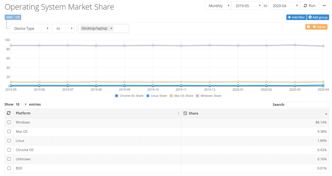Screen dimensions: 332x176
Task: Select the AND logic toggle
Action: click(x=9, y=17)
